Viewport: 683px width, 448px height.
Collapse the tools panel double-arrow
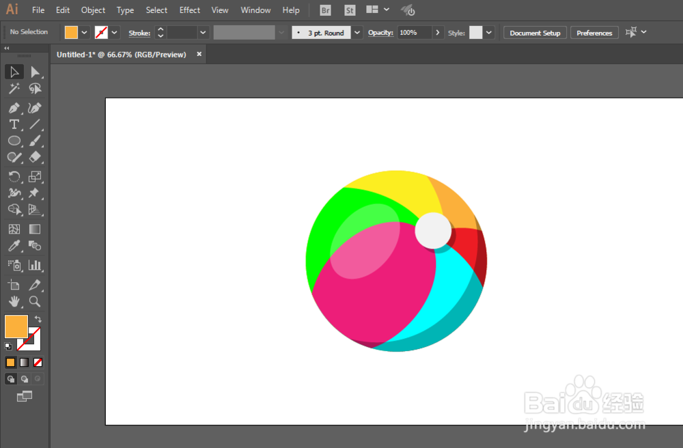coord(7,48)
